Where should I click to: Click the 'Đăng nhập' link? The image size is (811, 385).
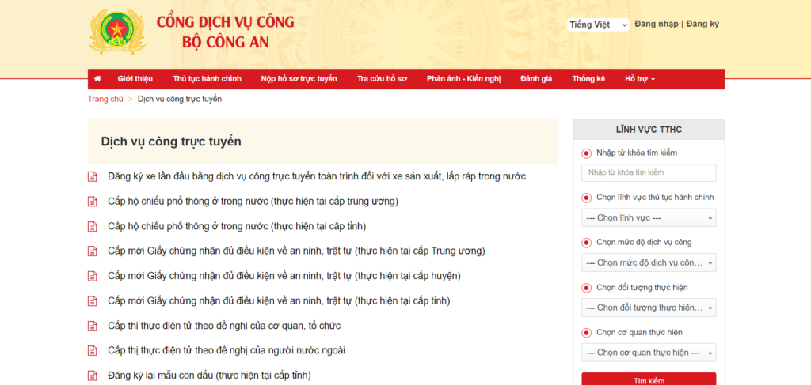[x=657, y=24]
